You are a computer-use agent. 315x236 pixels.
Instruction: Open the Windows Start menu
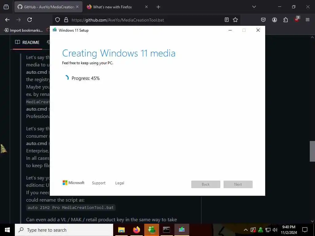point(7,230)
